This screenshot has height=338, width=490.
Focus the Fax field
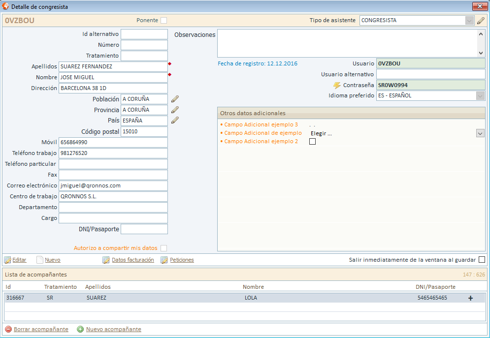pos(113,175)
